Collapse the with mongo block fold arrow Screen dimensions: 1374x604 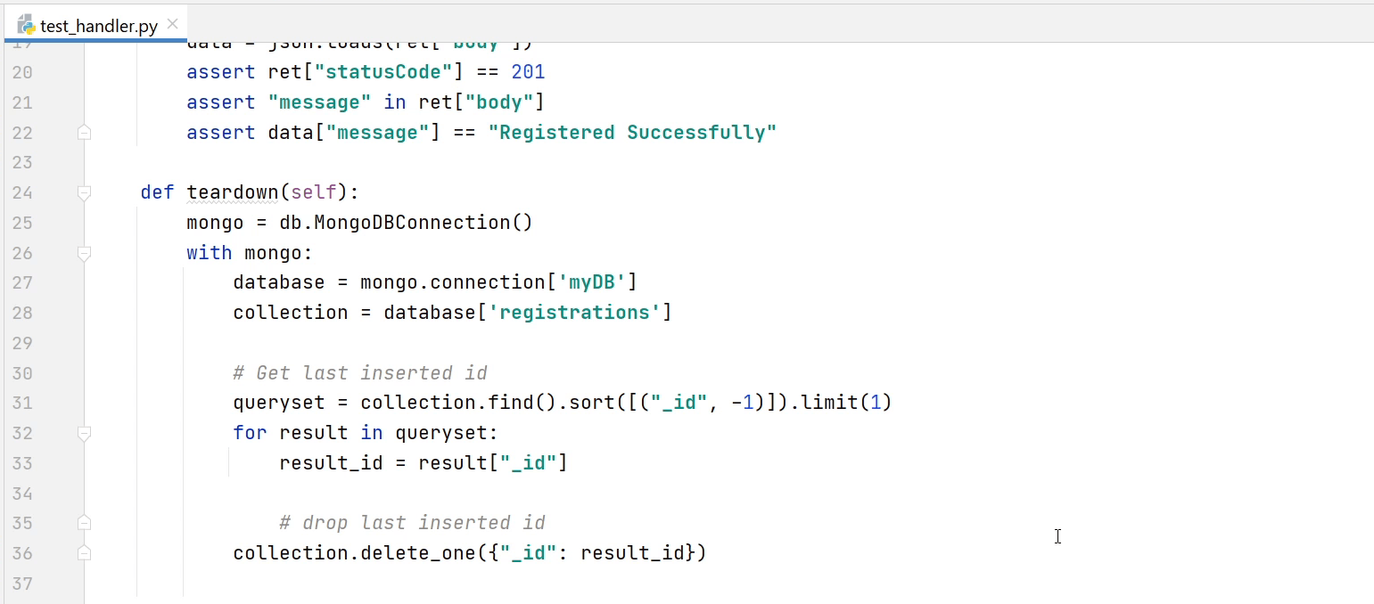84,253
